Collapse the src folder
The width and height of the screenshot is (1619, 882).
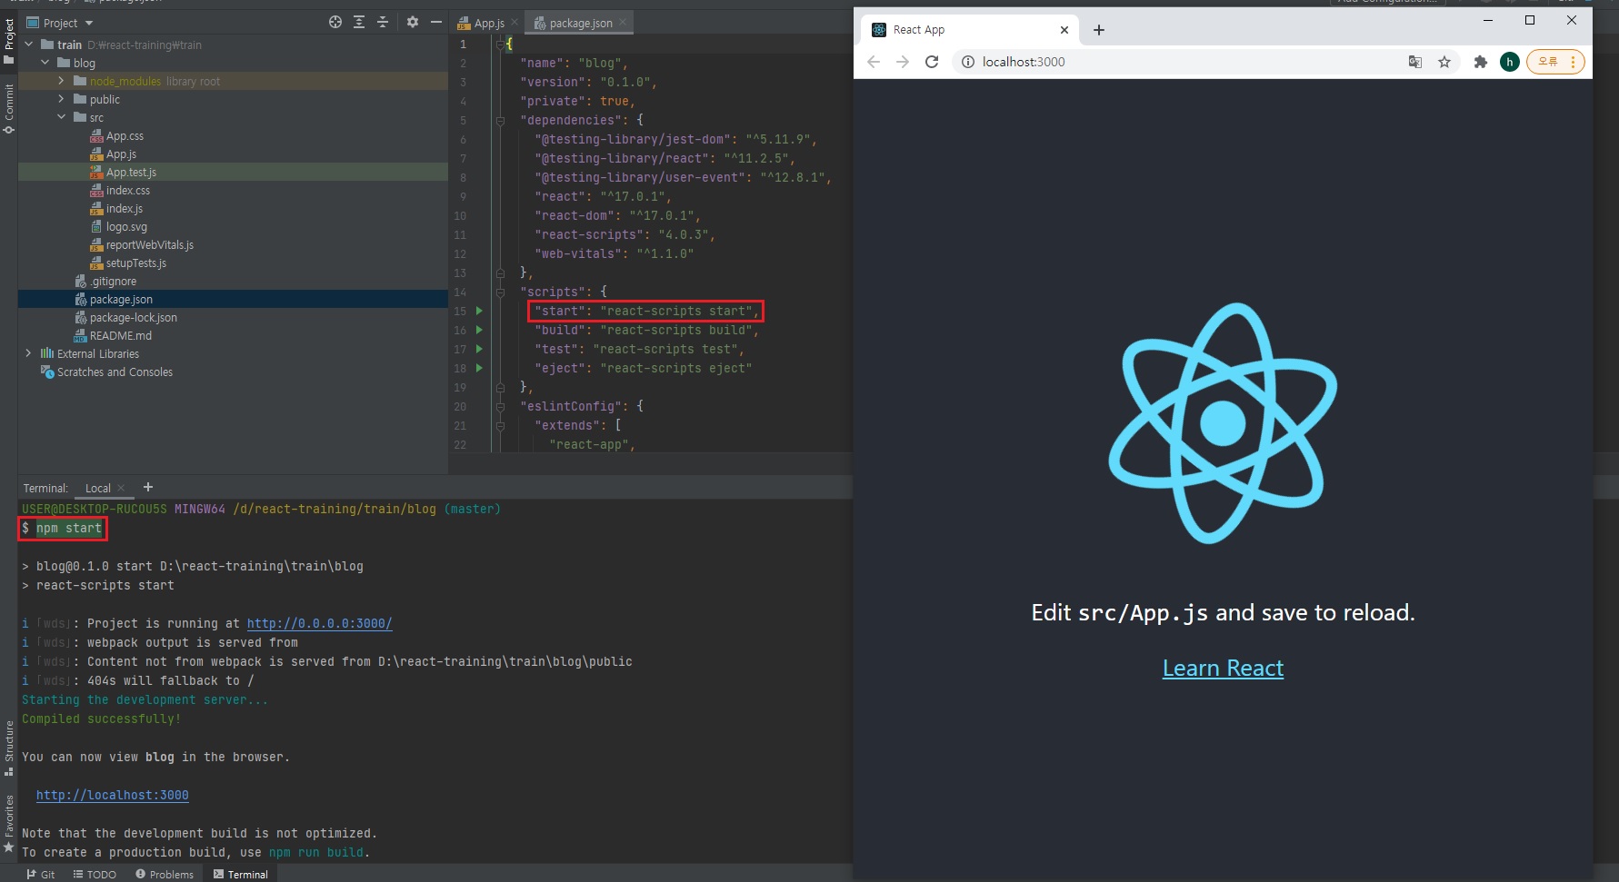click(61, 116)
